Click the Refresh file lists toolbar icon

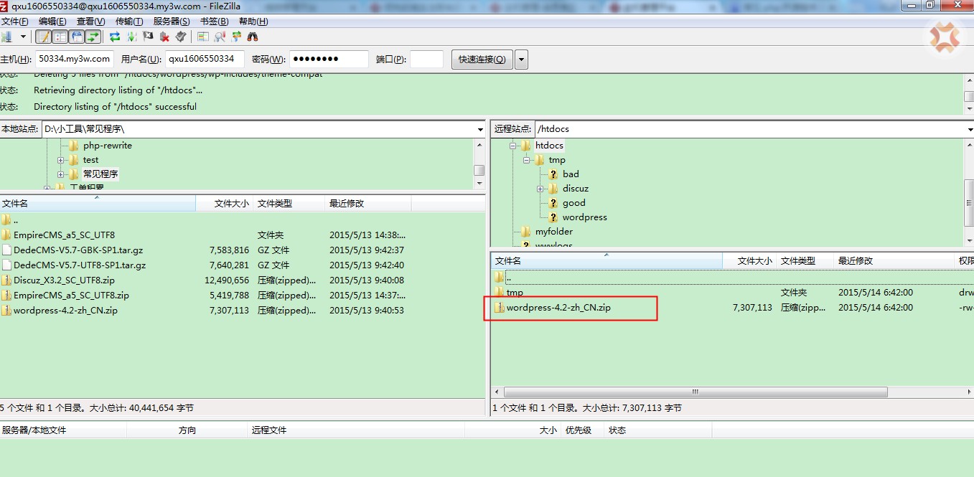click(115, 37)
